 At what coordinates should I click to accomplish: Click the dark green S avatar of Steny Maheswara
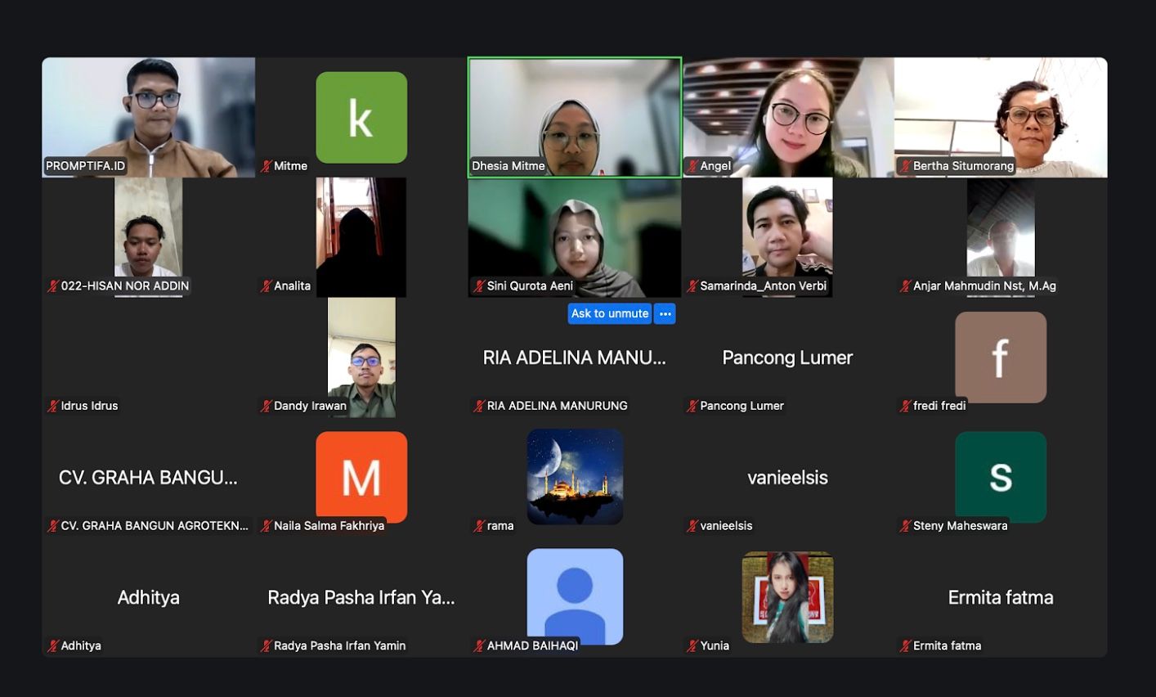1000,475
